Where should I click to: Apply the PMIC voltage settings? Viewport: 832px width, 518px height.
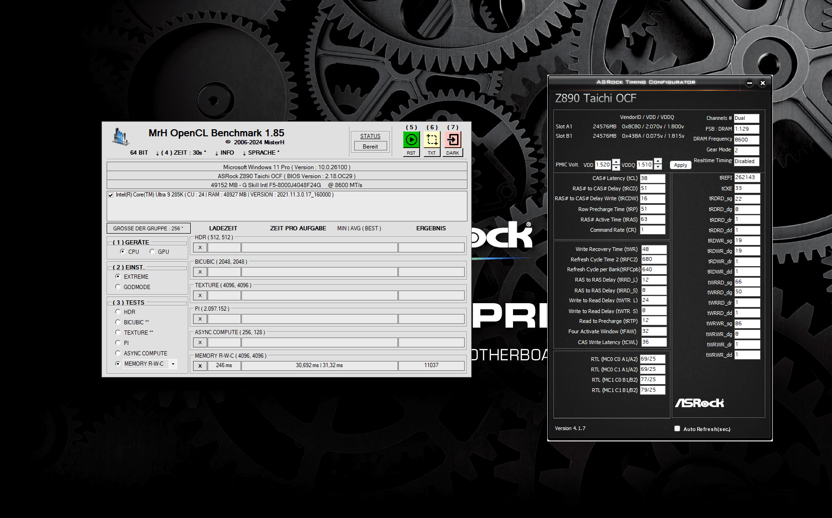tap(680, 165)
